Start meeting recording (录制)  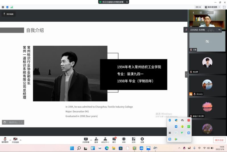point(124,140)
